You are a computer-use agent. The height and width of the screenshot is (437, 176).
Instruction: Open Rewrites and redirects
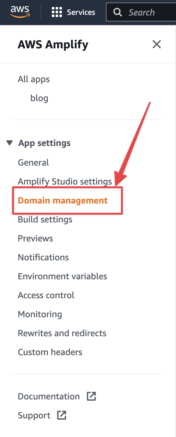pos(62,333)
